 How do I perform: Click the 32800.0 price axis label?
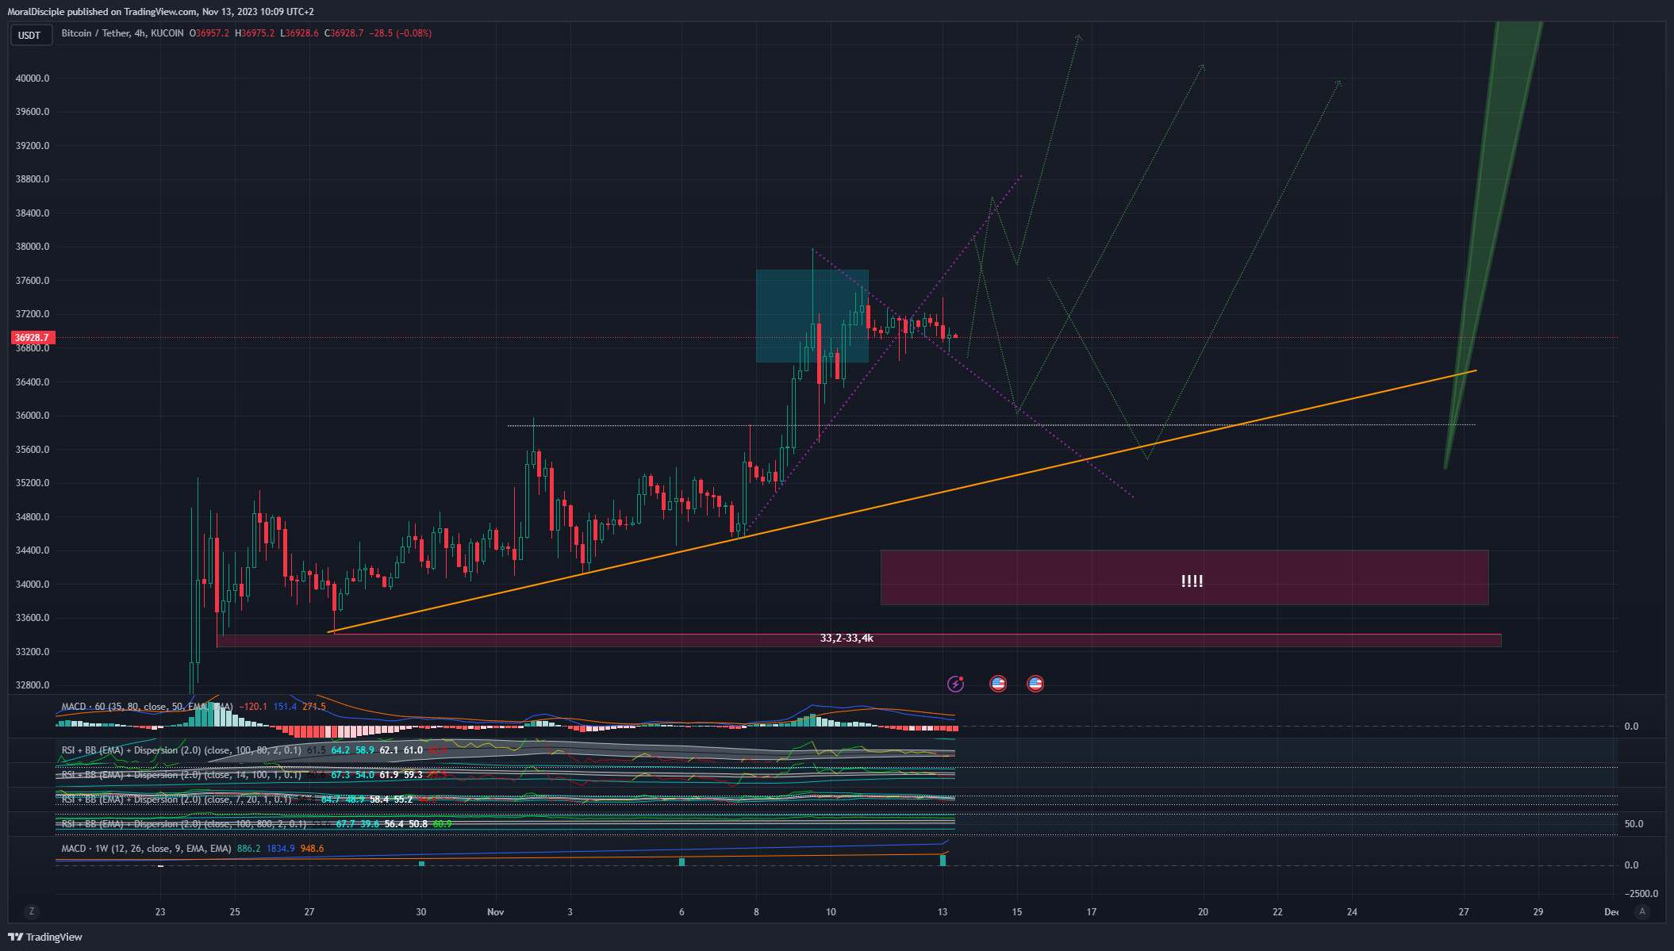pyautogui.click(x=33, y=684)
